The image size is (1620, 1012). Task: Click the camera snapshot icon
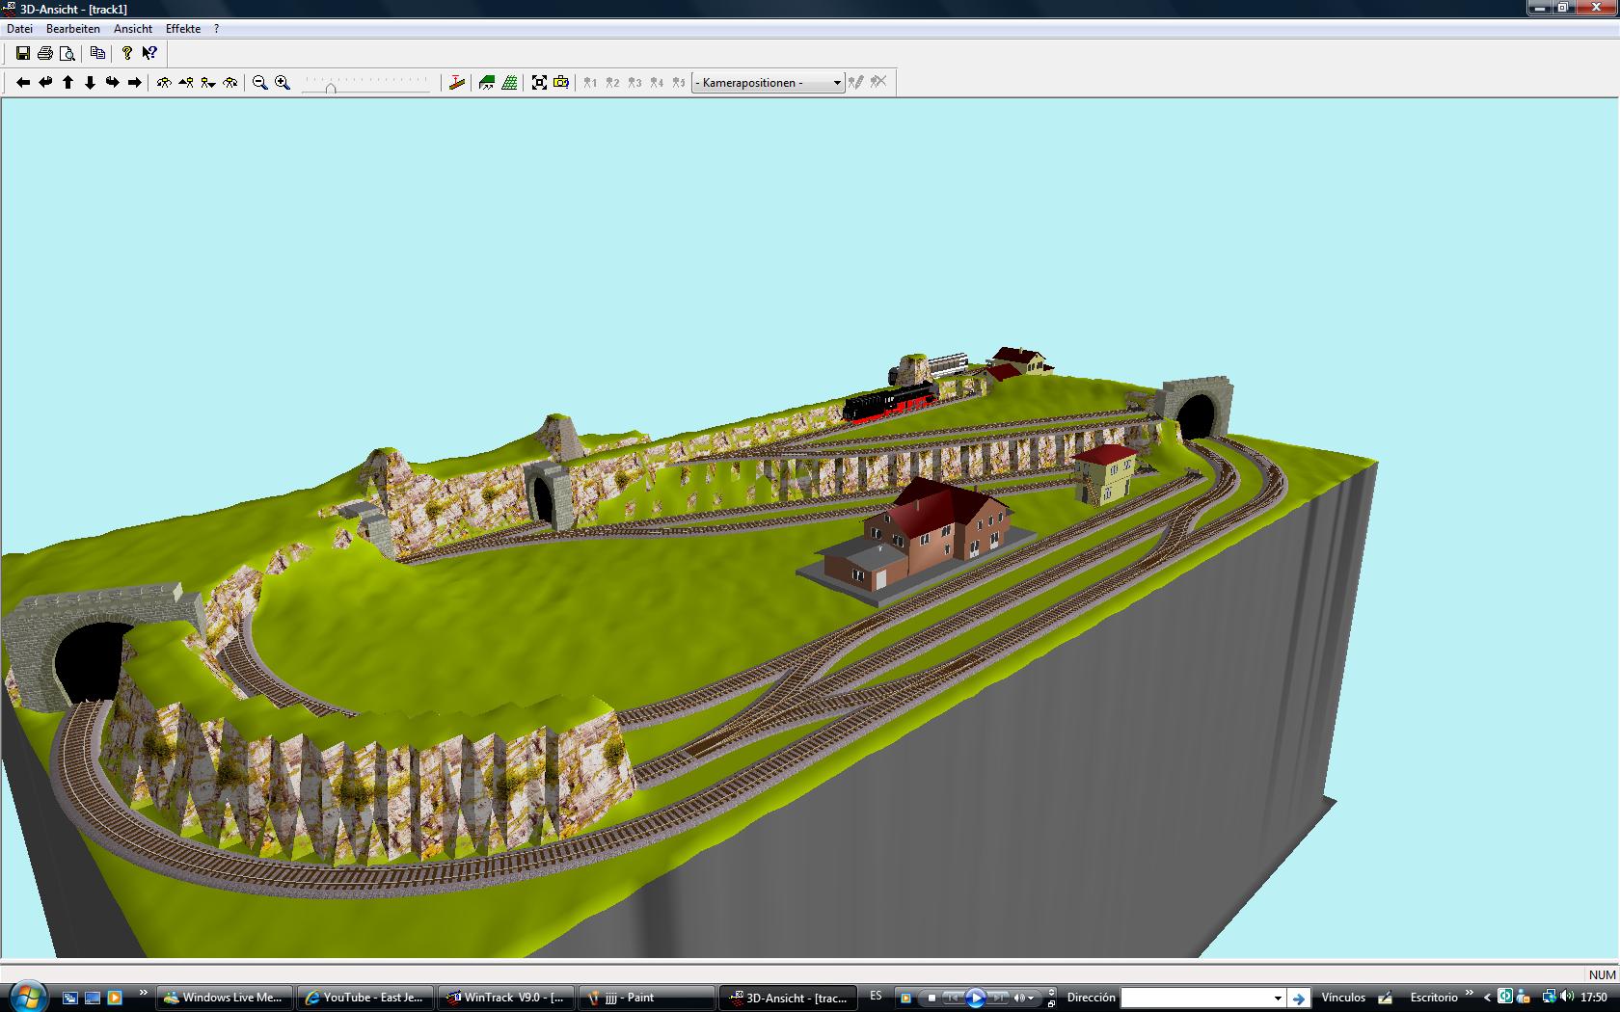tap(561, 83)
